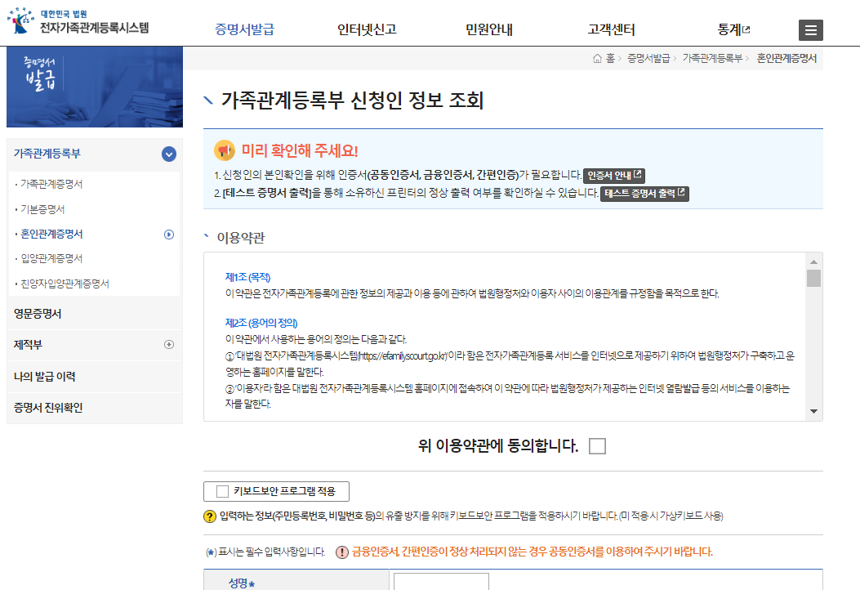Image resolution: width=860 pixels, height=590 pixels.
Task: Click the home icon in the breadcrumb
Action: click(x=599, y=58)
